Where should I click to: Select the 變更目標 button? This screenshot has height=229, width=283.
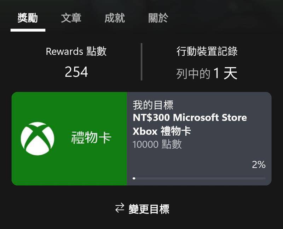pyautogui.click(x=142, y=209)
